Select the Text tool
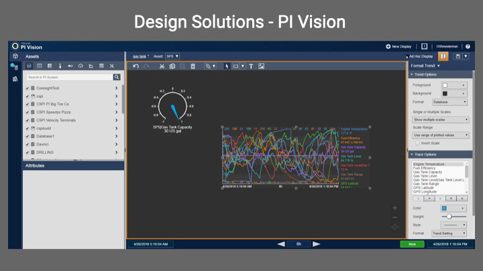This screenshot has width=483, height=271. [x=251, y=66]
